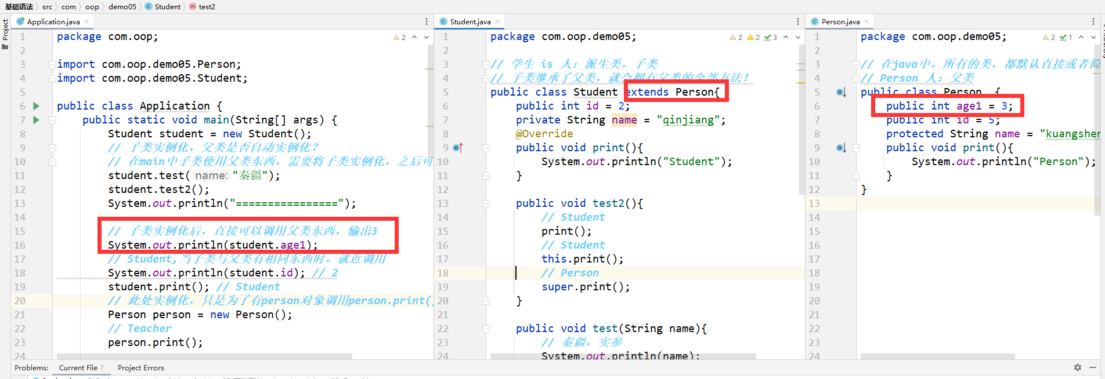The width and height of the screenshot is (1105, 379).
Task: Close the Application.java tab
Action: pyautogui.click(x=86, y=21)
